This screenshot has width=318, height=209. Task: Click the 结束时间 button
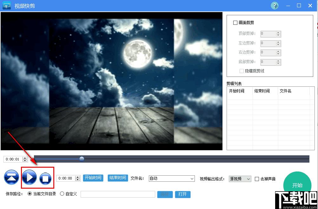pyautogui.click(x=117, y=178)
